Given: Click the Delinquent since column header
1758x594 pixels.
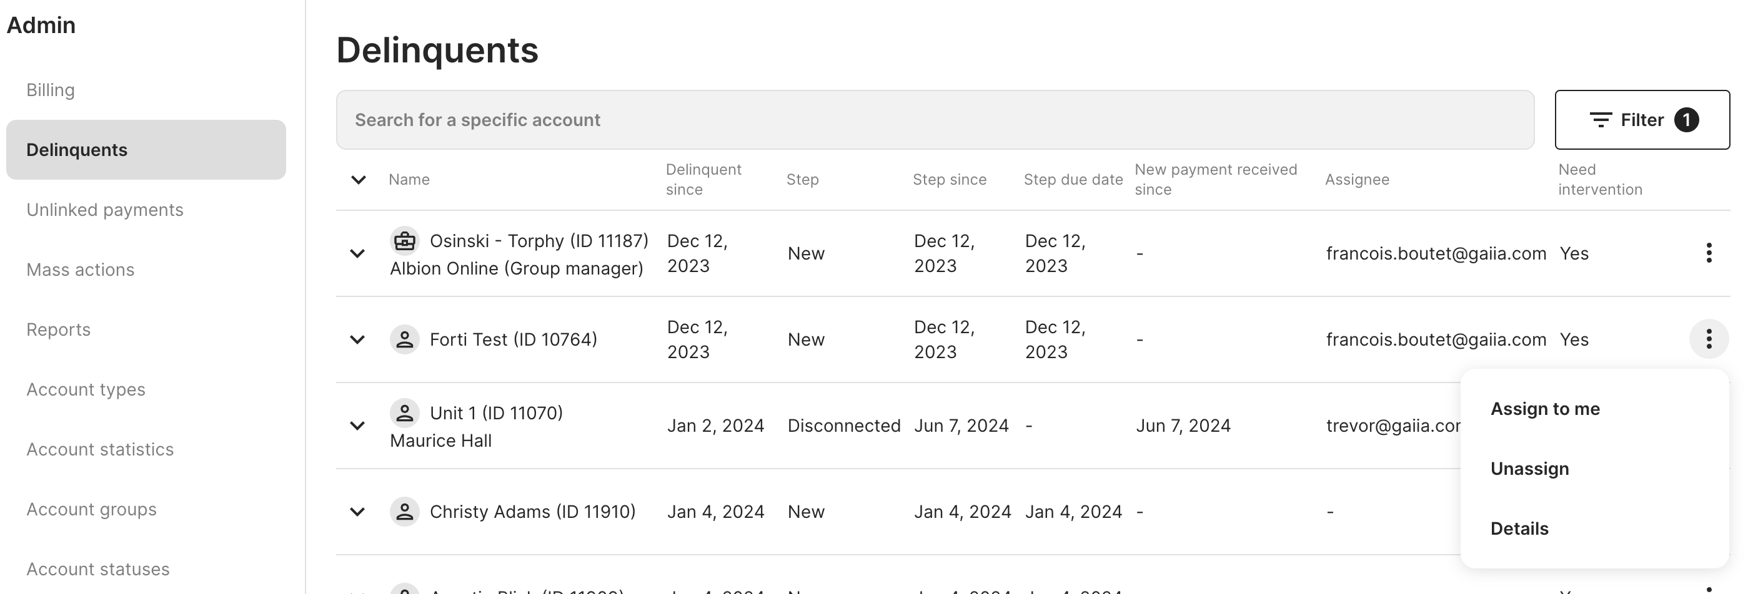Looking at the screenshot, I should (703, 179).
